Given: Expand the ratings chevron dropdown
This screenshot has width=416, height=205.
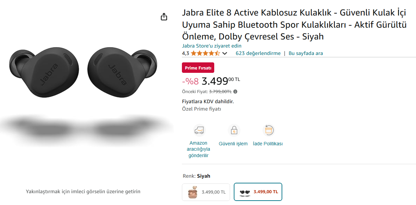Looking at the screenshot, I should 225,53.
